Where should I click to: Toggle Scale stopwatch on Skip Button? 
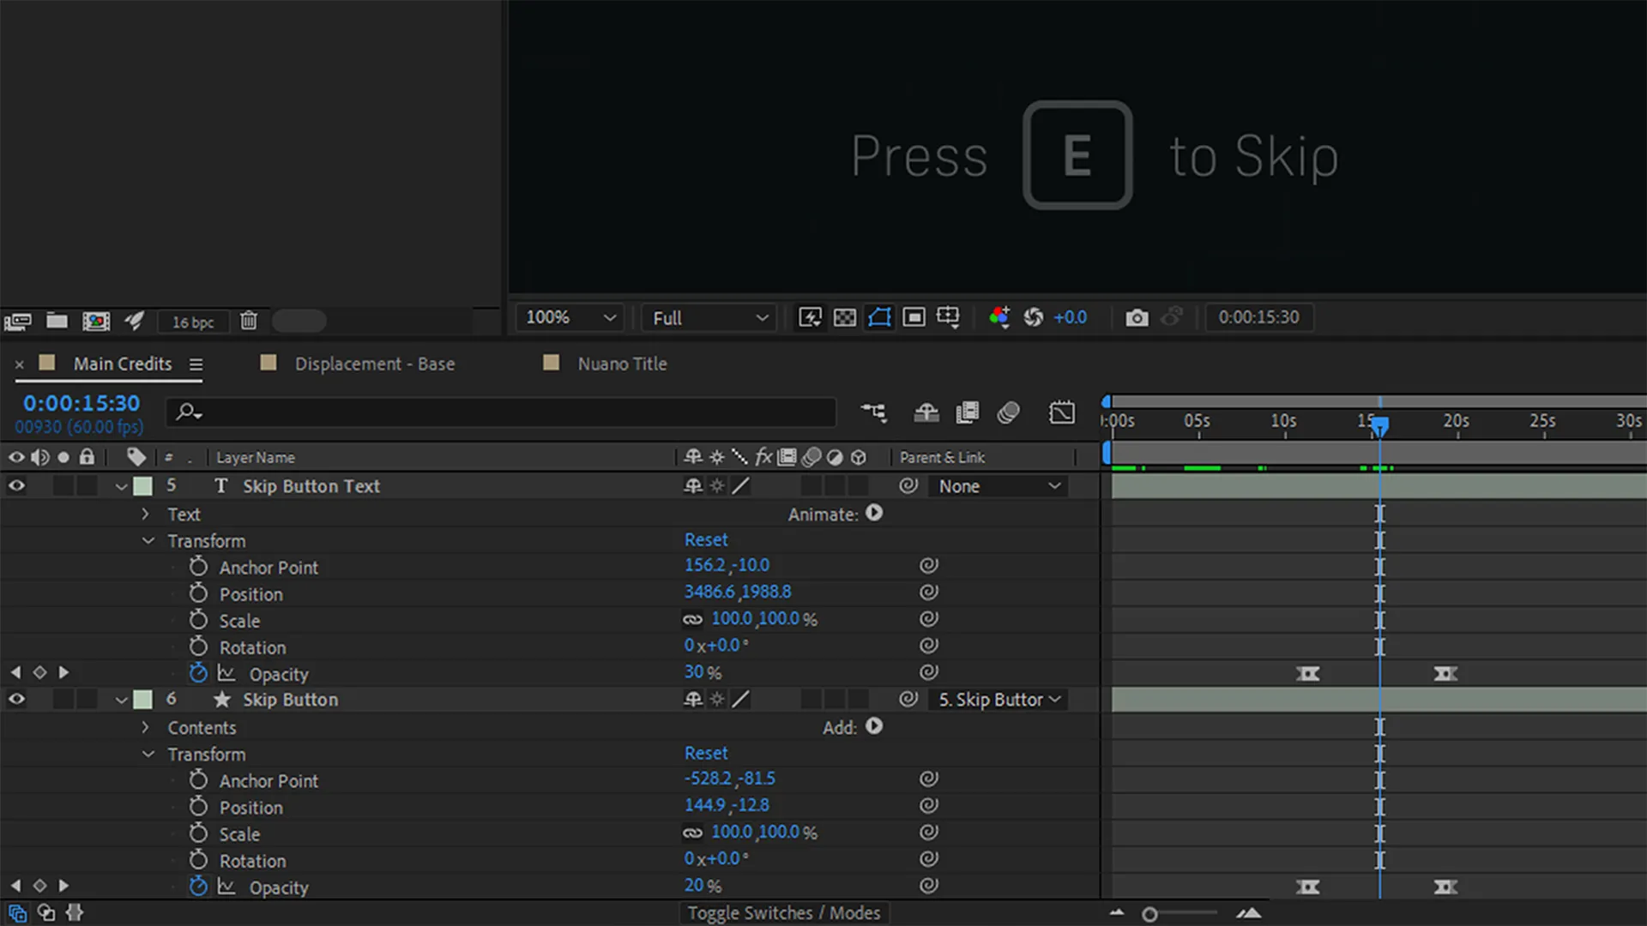(x=198, y=833)
